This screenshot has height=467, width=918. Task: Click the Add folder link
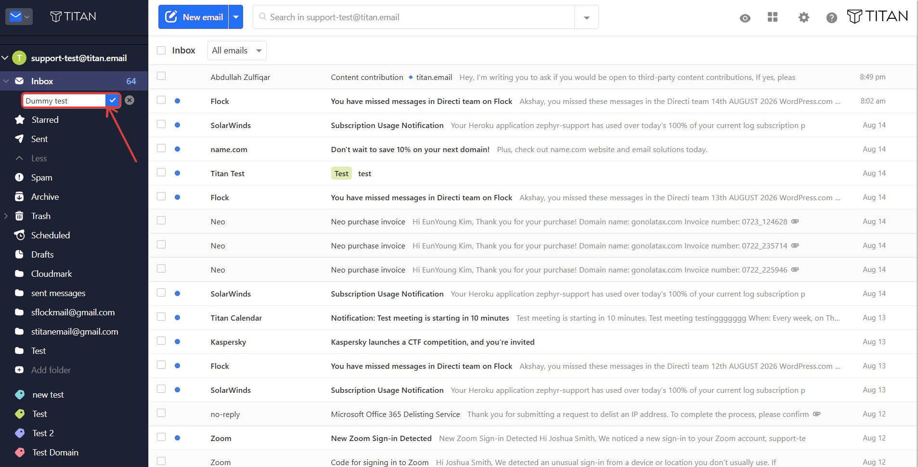[51, 370]
